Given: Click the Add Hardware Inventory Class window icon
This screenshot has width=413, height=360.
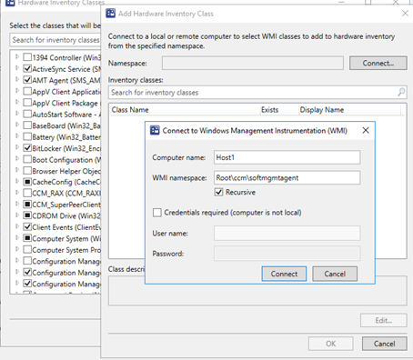Looking at the screenshot, I should (x=110, y=14).
